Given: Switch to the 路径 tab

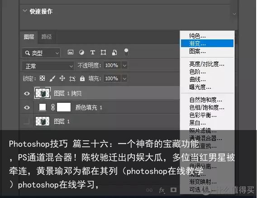Looking at the screenshot, I should click(x=47, y=37).
